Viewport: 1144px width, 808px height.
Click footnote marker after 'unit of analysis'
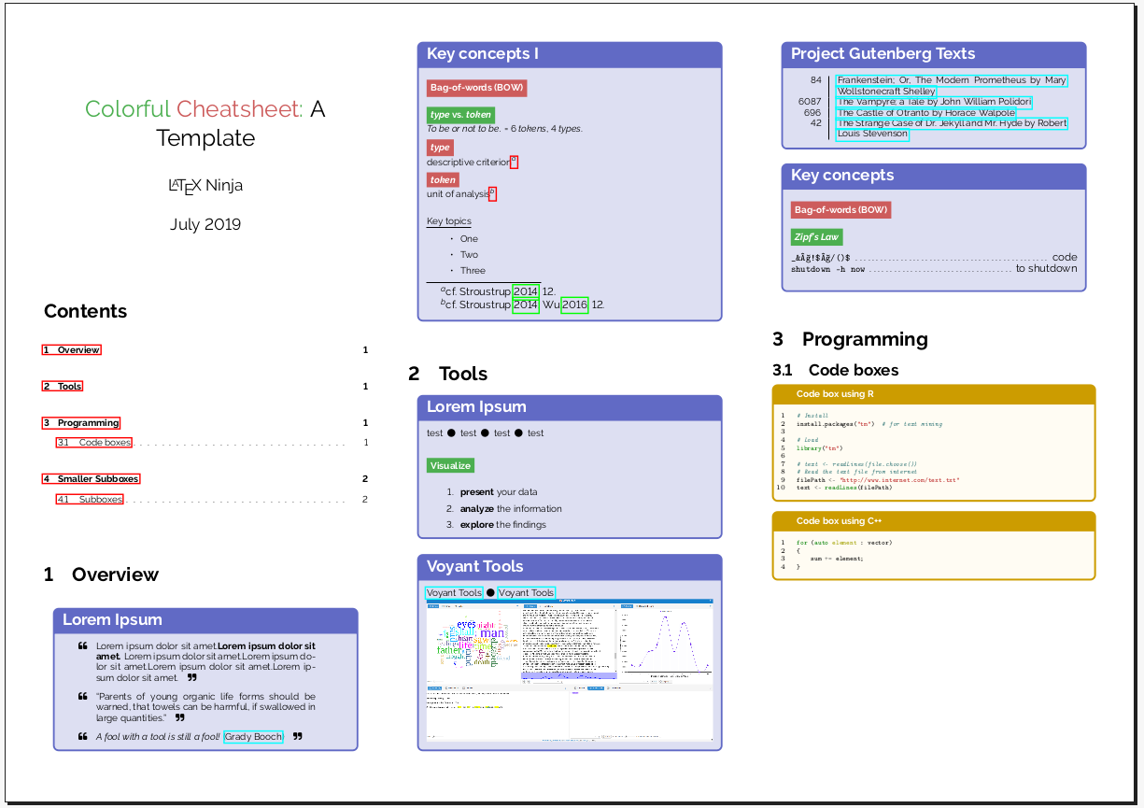click(x=492, y=194)
